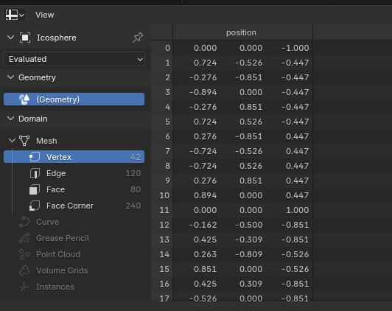Click row index 0 in spreadsheet

click(167, 48)
